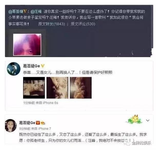Open the round dark avatar of the middle post
This screenshot has width=156, height=150.
[x=14, y=69]
